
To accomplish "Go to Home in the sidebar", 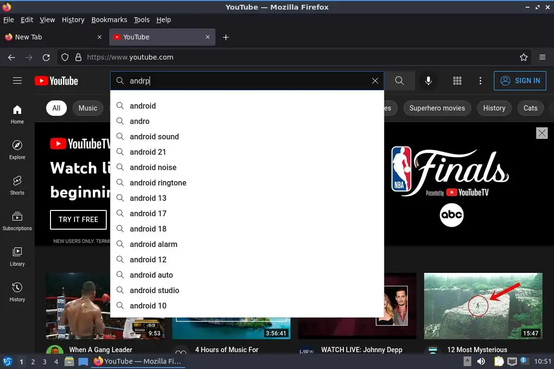I will [17, 115].
